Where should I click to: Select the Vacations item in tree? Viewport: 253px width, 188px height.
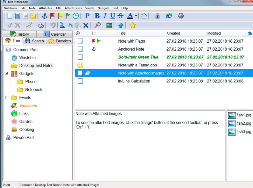click(28, 106)
